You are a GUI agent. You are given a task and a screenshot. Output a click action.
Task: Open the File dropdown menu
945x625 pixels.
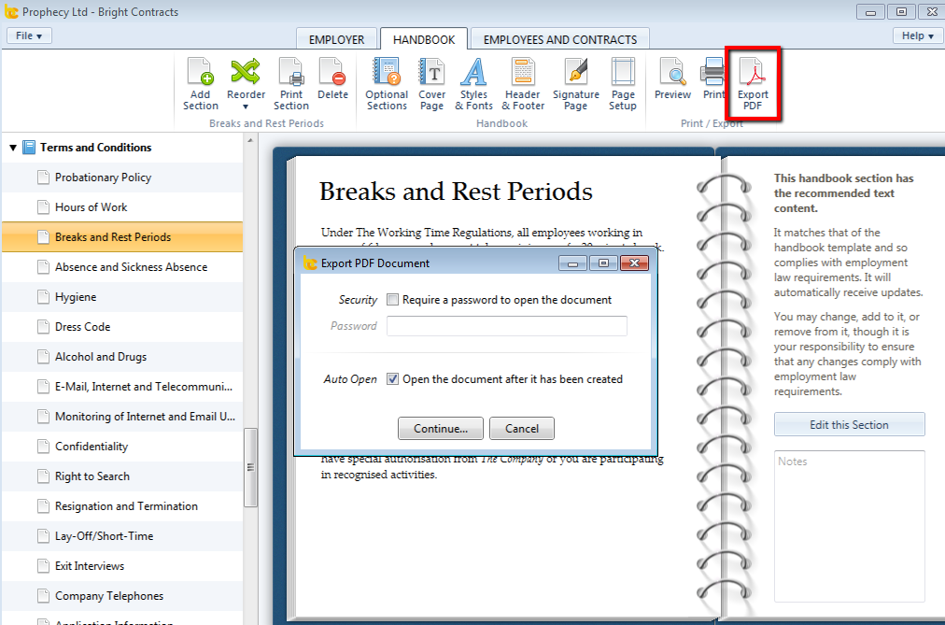tap(29, 36)
